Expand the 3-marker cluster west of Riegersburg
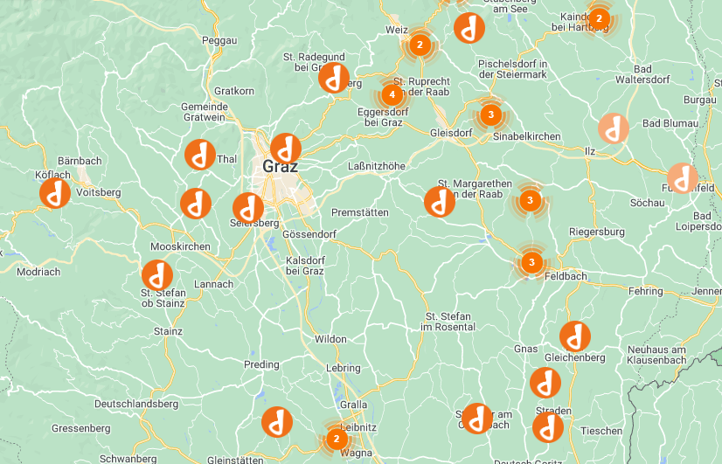The height and width of the screenshot is (464, 722). coord(530,200)
